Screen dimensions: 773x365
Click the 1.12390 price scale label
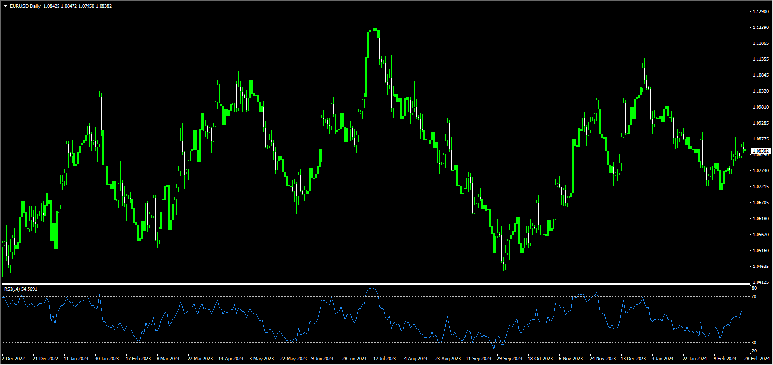click(760, 28)
